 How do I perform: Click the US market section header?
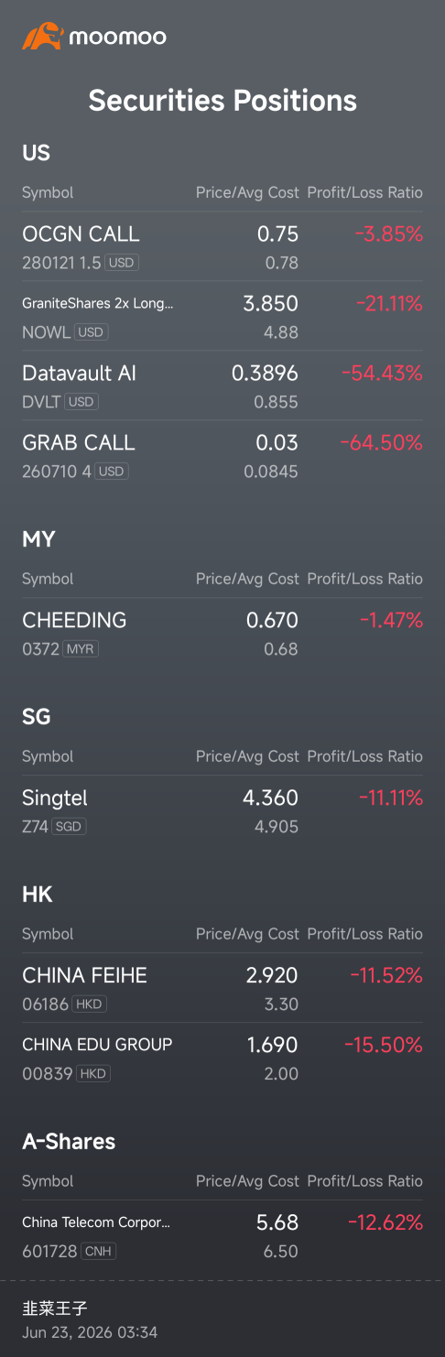coord(36,153)
